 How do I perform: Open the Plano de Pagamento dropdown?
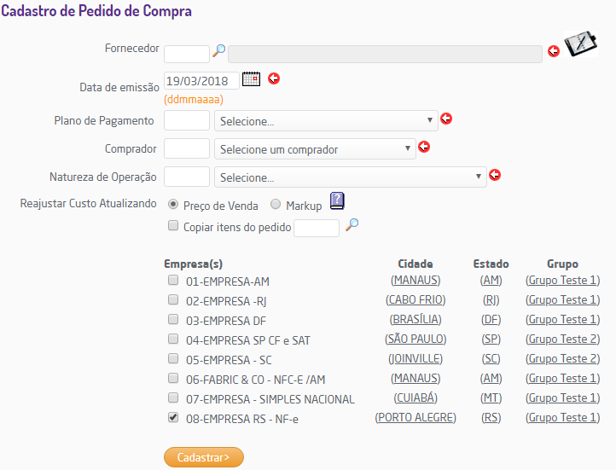pyautogui.click(x=327, y=121)
